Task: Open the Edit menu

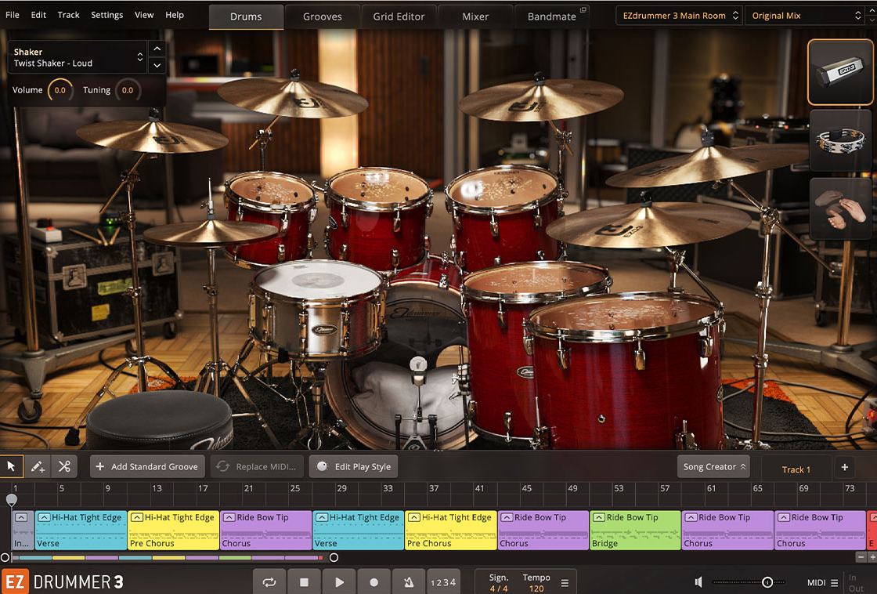Action: pos(38,15)
